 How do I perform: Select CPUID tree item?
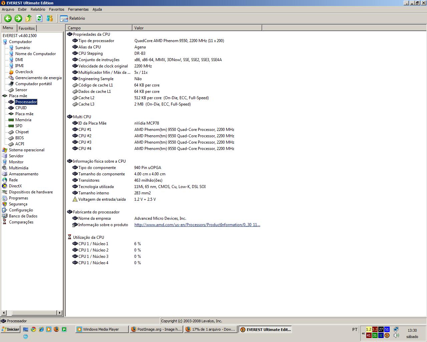tap(21, 108)
